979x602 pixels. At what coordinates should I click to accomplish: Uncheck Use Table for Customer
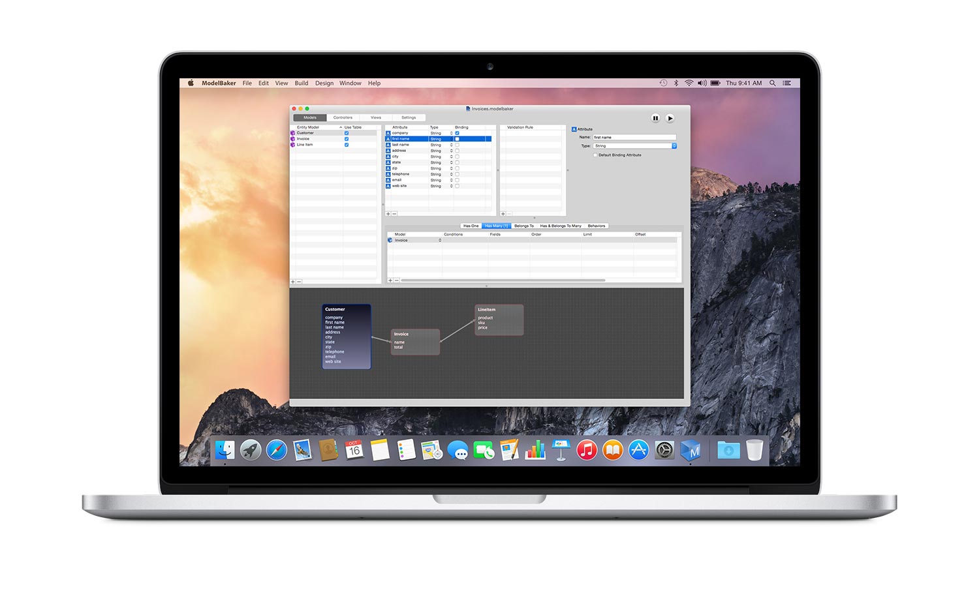[x=347, y=133]
